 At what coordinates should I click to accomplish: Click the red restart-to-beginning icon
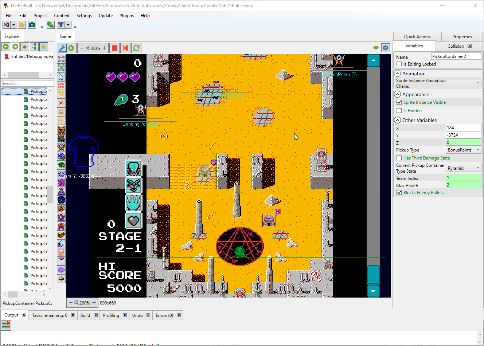125,48
